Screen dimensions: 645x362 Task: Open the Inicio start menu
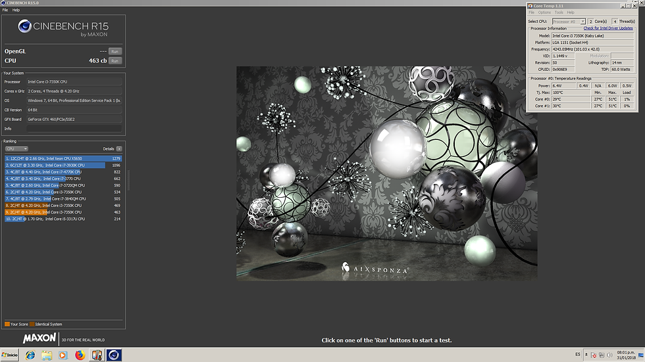pos(10,355)
